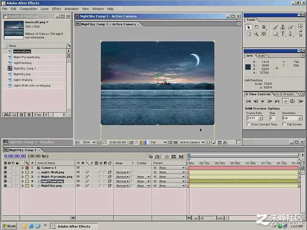
Task: Hide the Camera 1 layer
Action: point(5,168)
